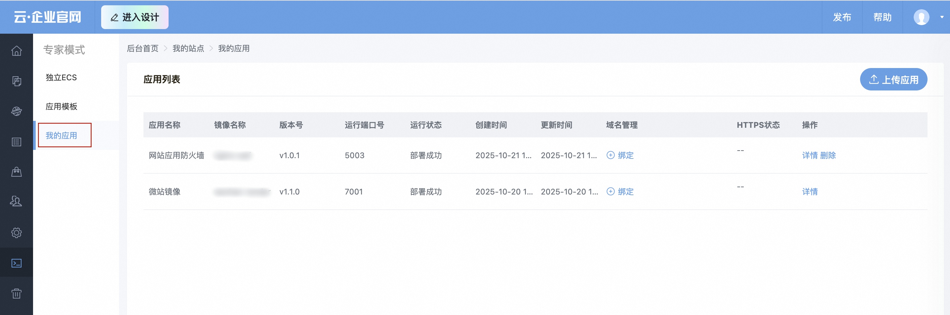This screenshot has width=950, height=315.
Task: Open the shopping bag icon in sidebar
Action: point(16,172)
